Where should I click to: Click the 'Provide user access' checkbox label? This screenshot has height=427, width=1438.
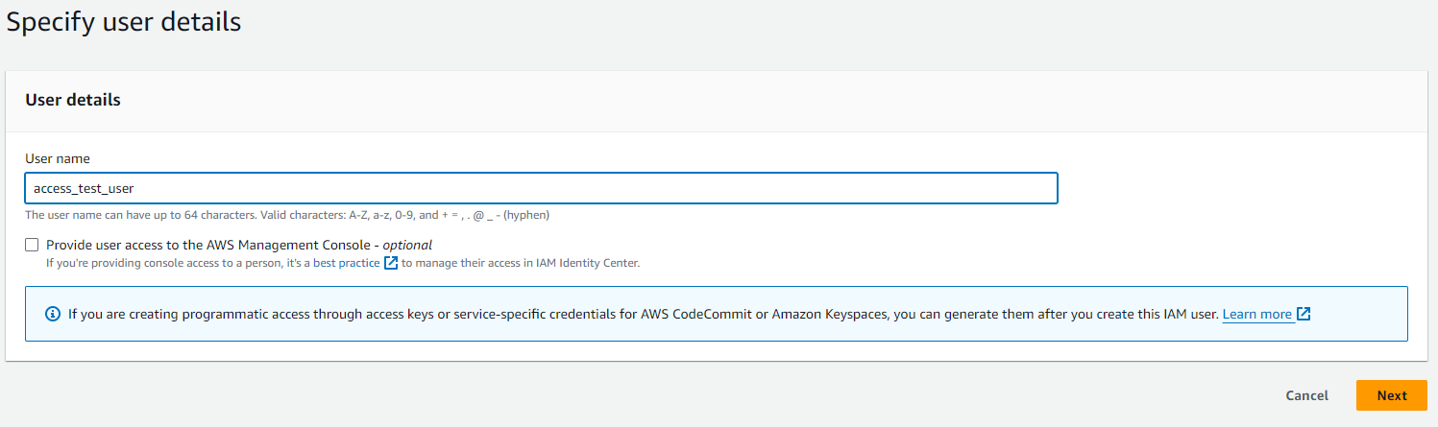pyautogui.click(x=207, y=245)
